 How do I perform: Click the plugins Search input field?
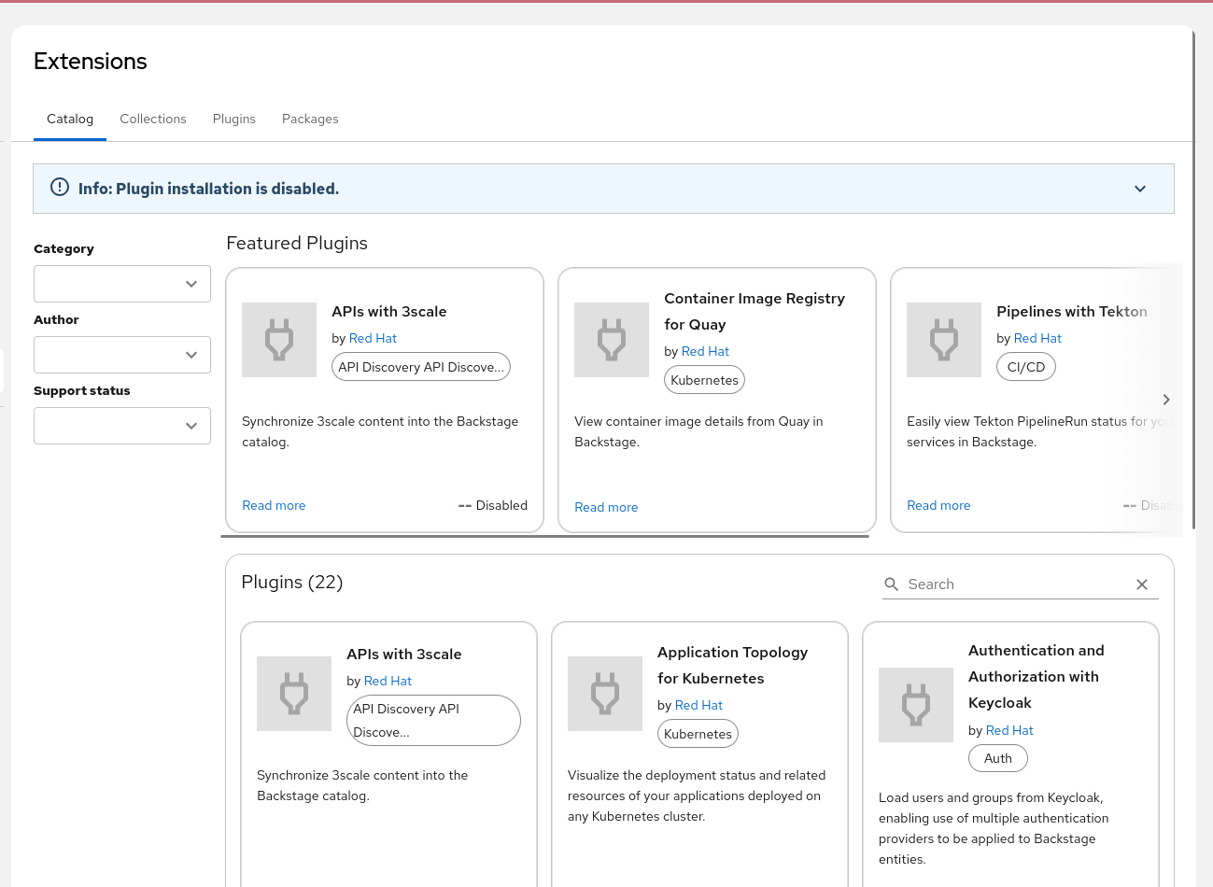1013,584
